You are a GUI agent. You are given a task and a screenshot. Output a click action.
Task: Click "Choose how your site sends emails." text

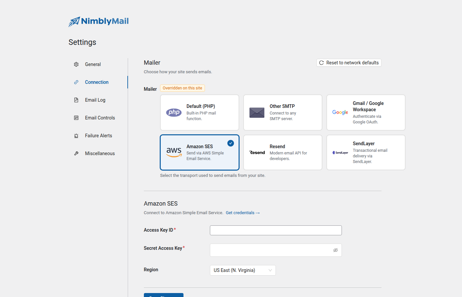click(178, 72)
